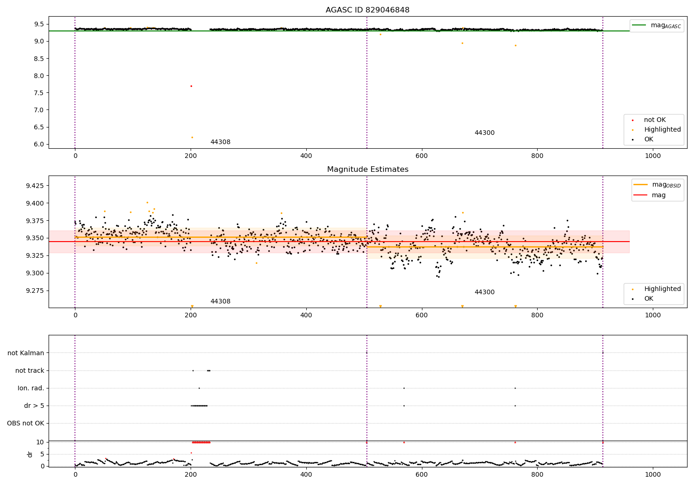Click the 'not track' axis label
This screenshot has height=485, width=694.
(30, 371)
